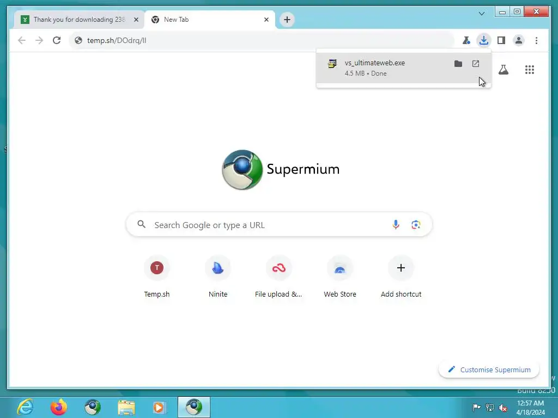The height and width of the screenshot is (418, 558).
Task: Show vs_ultimateweb.exe in folder
Action: point(458,64)
